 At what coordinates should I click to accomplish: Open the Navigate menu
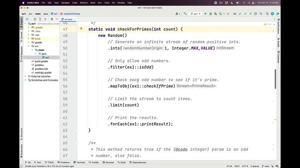[x=66, y=3]
